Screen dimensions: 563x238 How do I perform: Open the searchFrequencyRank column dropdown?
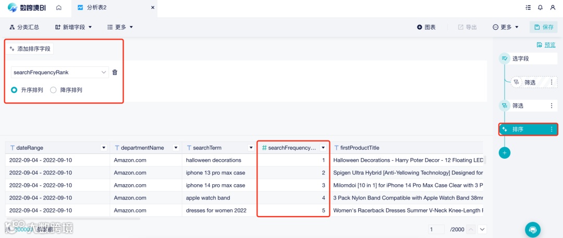click(323, 148)
